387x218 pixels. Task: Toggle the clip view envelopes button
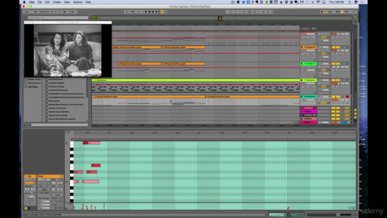(29, 208)
